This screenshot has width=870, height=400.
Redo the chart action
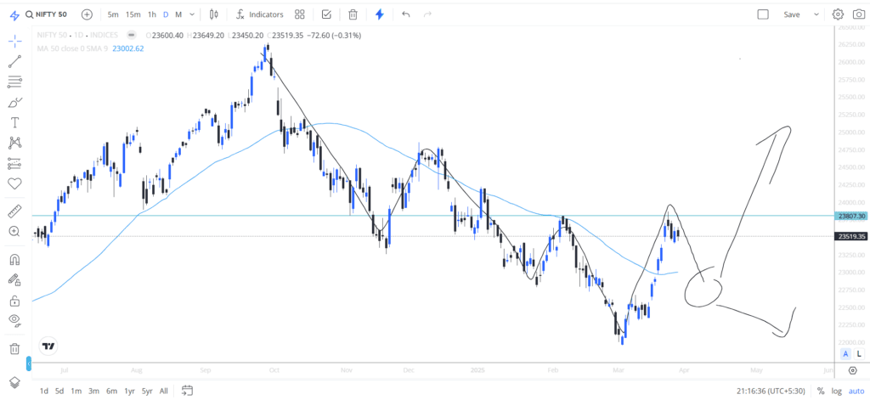tap(427, 14)
